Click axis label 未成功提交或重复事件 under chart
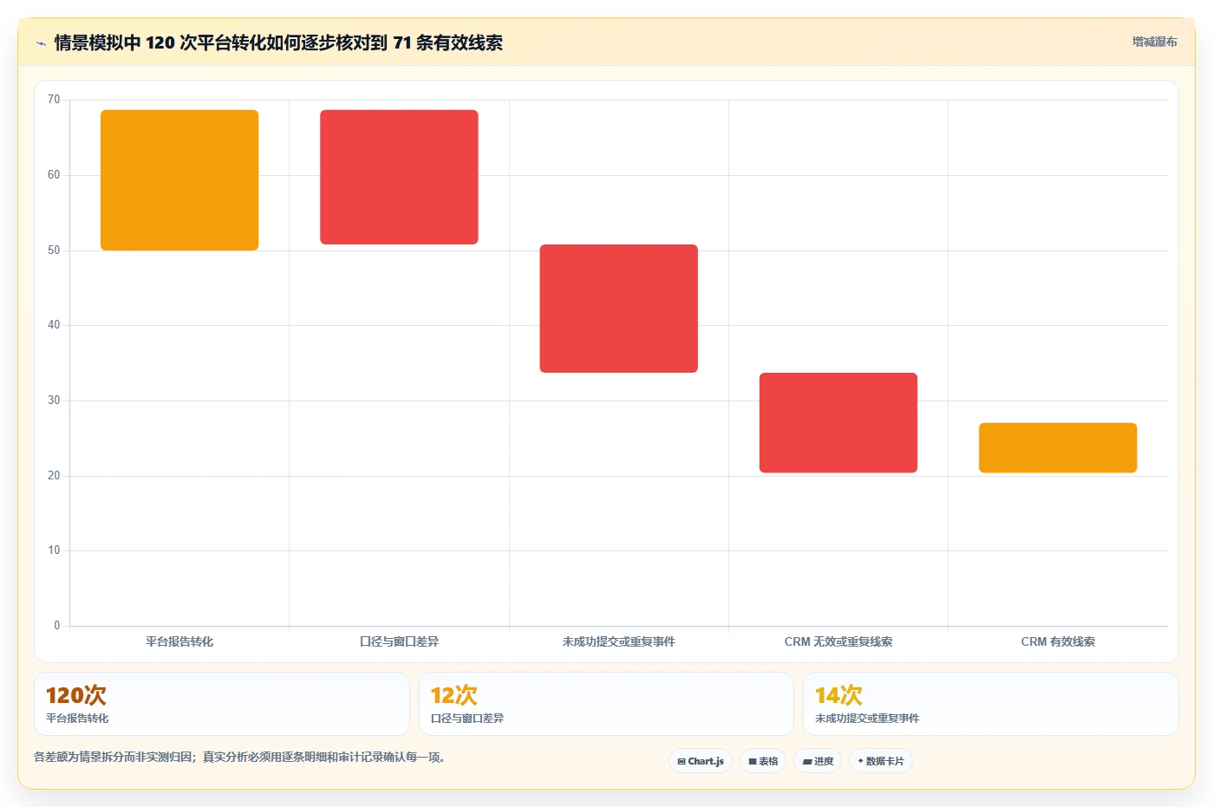The width and height of the screenshot is (1213, 807). tap(618, 641)
